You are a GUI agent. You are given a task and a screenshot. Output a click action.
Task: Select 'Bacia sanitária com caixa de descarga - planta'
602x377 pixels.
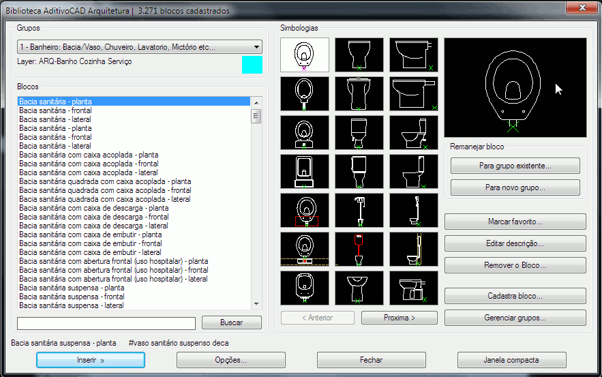134,208
